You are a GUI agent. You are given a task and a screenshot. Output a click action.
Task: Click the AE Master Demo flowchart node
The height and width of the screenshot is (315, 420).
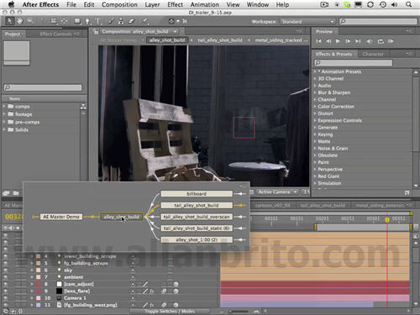tap(61, 217)
